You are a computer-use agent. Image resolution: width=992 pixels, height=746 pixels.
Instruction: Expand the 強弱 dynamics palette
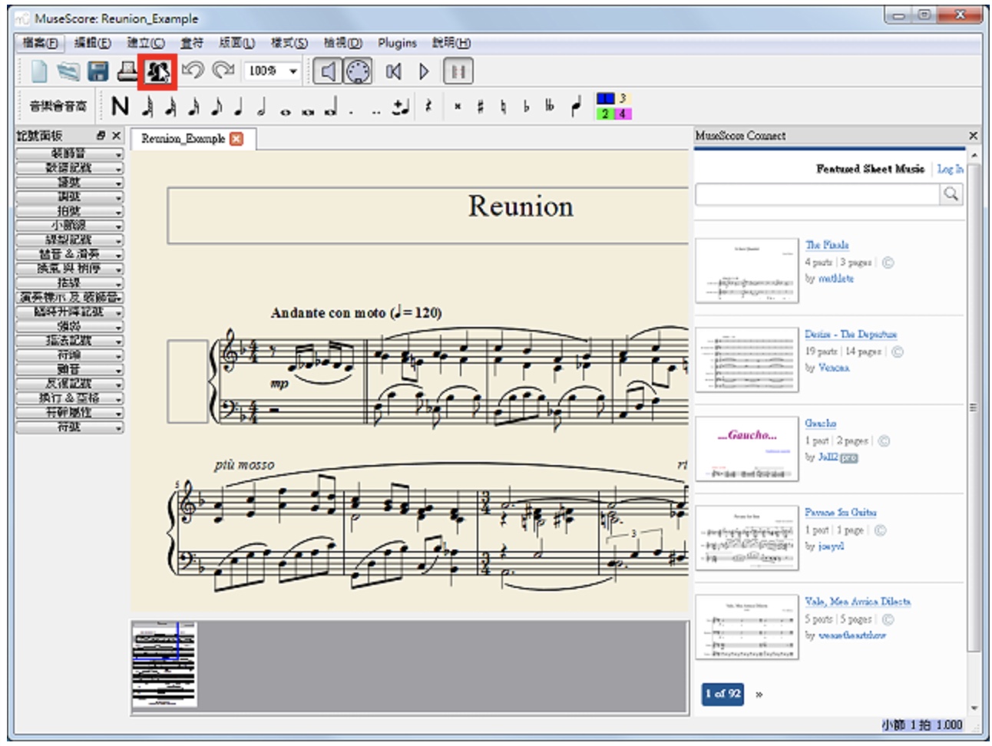[x=70, y=326]
